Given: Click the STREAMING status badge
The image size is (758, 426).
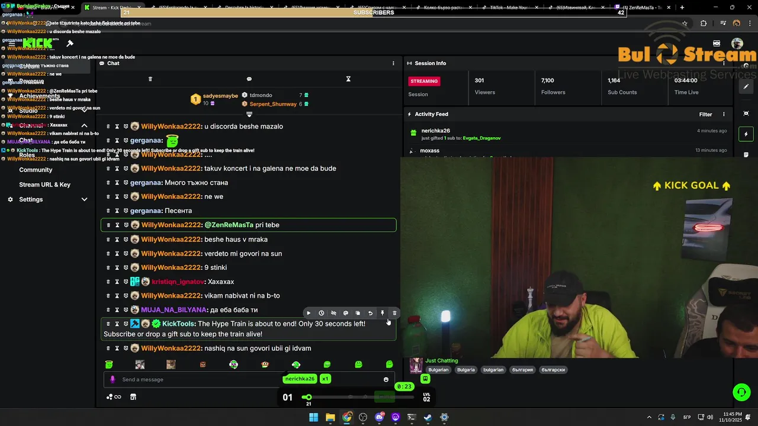Looking at the screenshot, I should (424, 81).
